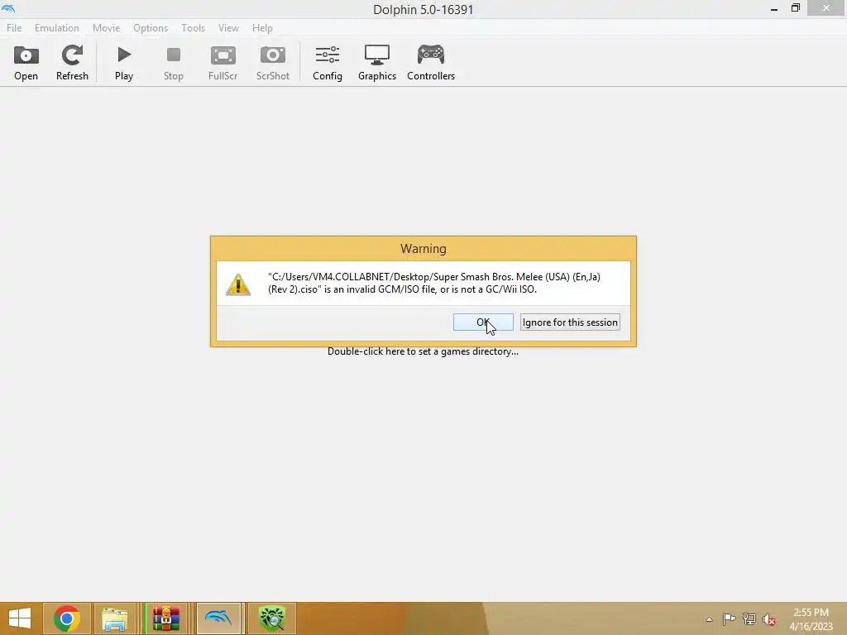The width and height of the screenshot is (847, 635).
Task: Open the Options menu
Action: [151, 28]
